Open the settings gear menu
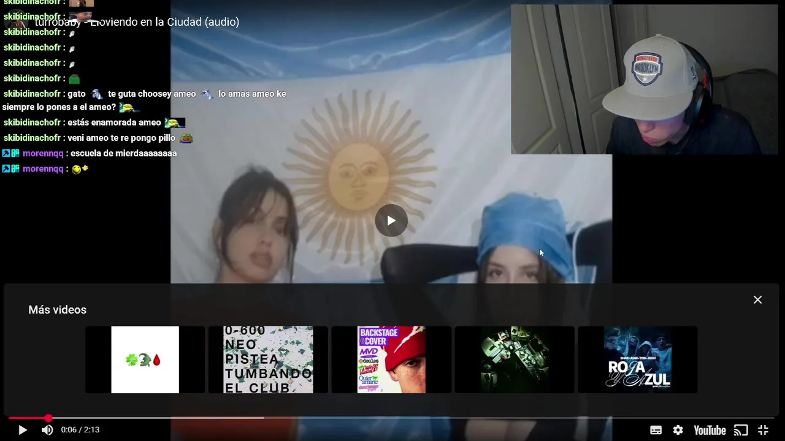785x441 pixels. (678, 430)
